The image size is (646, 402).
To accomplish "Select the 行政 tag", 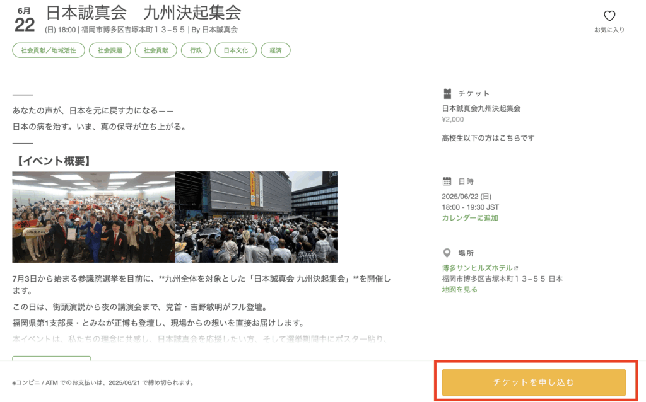I will click(196, 50).
